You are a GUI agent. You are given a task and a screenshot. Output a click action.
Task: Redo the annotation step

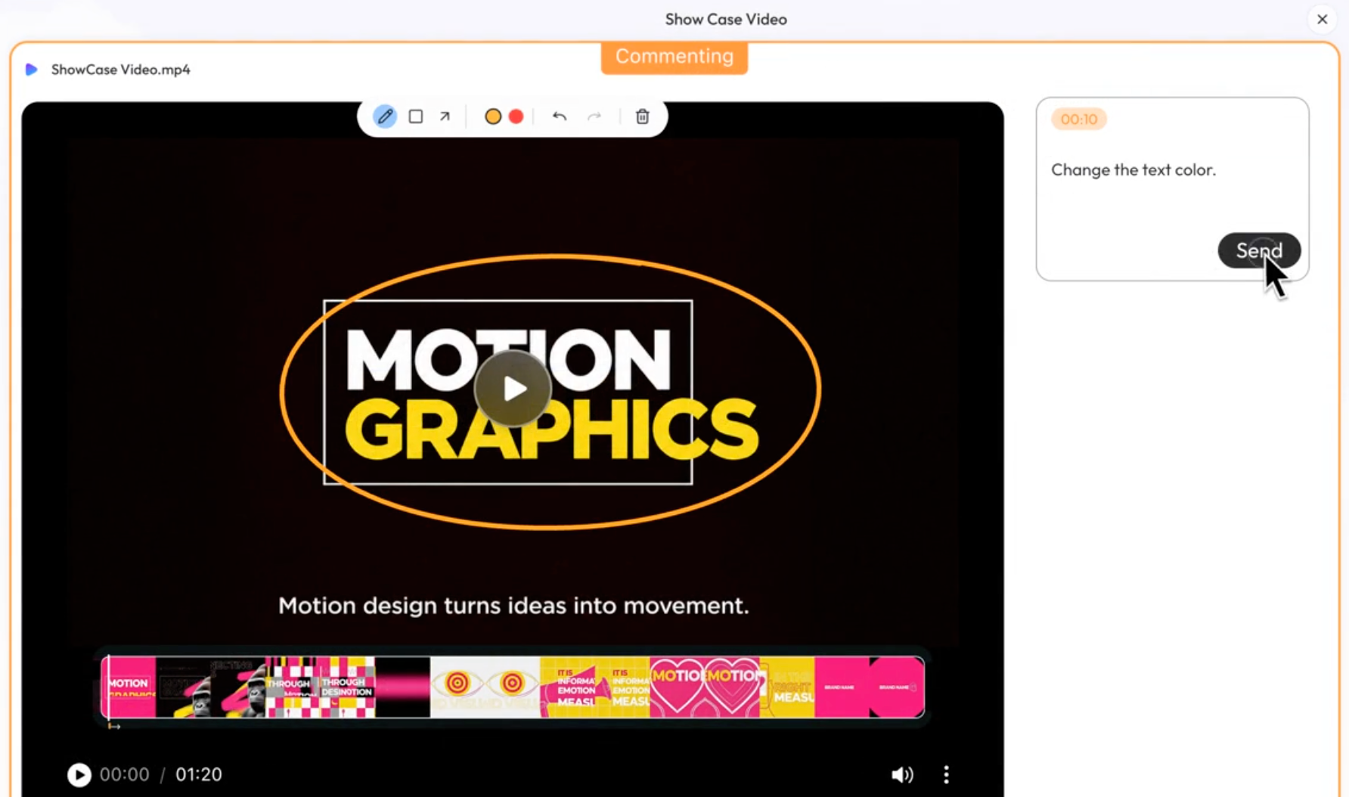(x=594, y=116)
